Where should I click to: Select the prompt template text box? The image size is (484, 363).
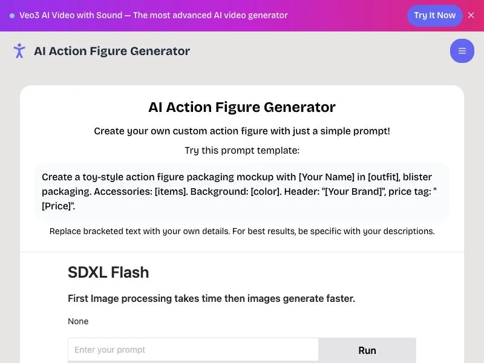pyautogui.click(x=241, y=191)
